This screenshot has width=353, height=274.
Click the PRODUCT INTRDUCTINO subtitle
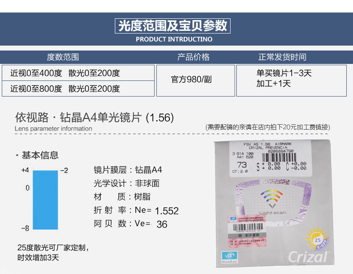174,39
